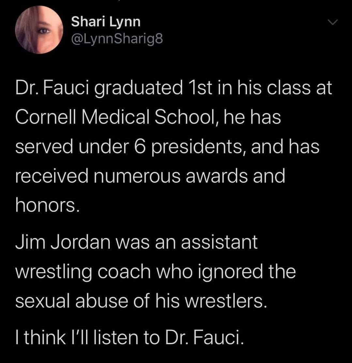Open the Shari Lynn display name
The image size is (352, 363).
106,22
